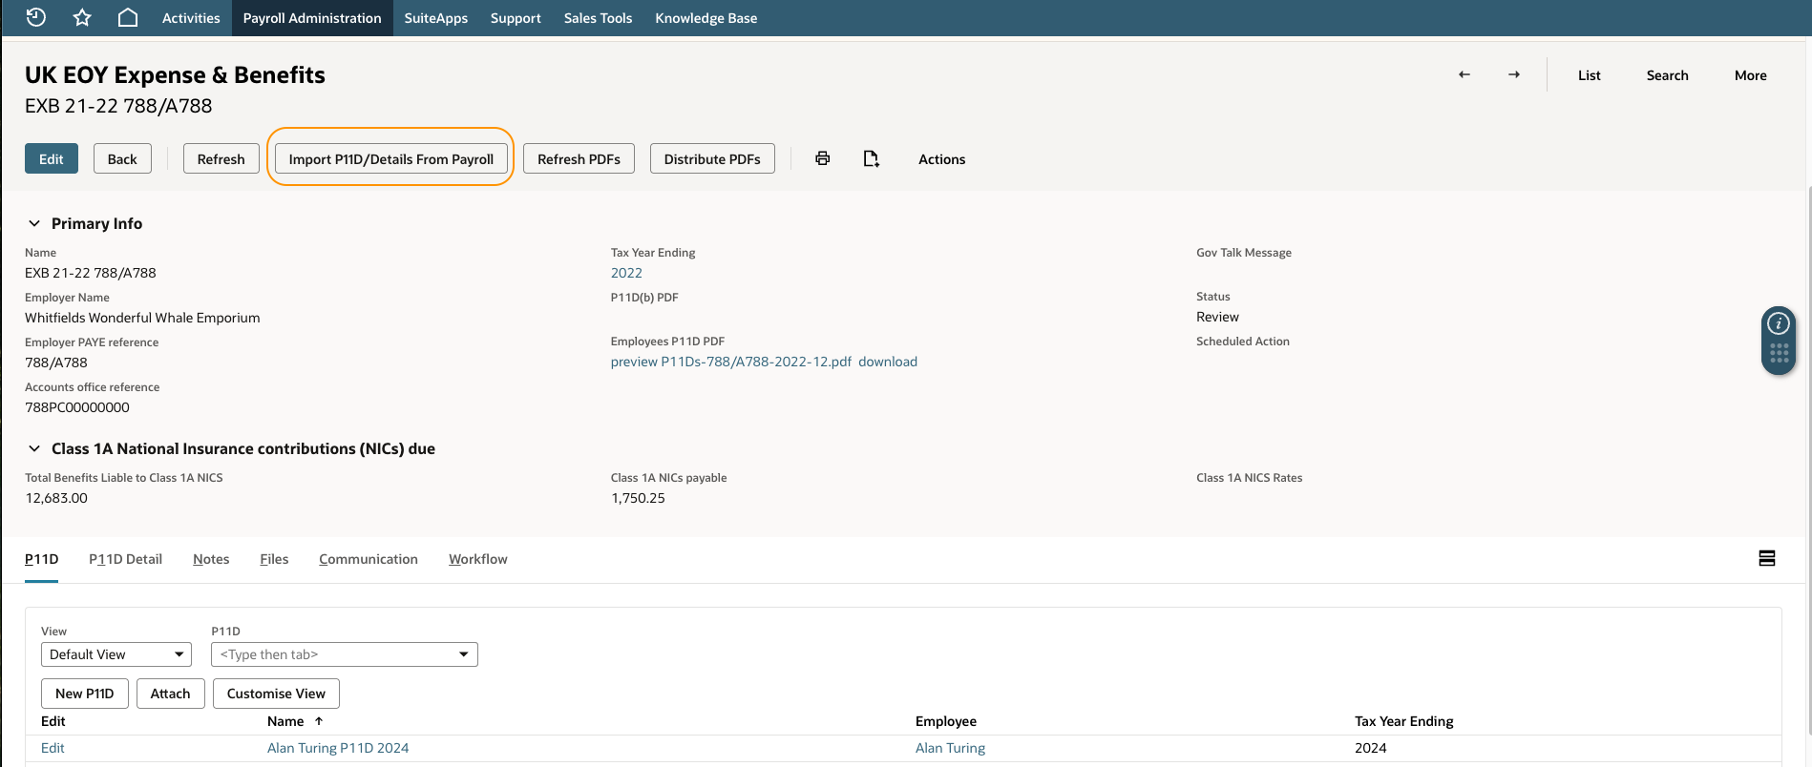Go to previous record with left arrow
1812x767 pixels.
point(1464,74)
